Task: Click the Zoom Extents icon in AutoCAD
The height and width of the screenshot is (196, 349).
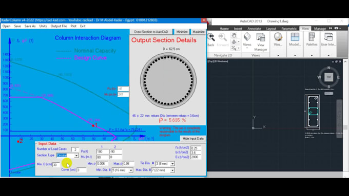Action: pos(234,48)
